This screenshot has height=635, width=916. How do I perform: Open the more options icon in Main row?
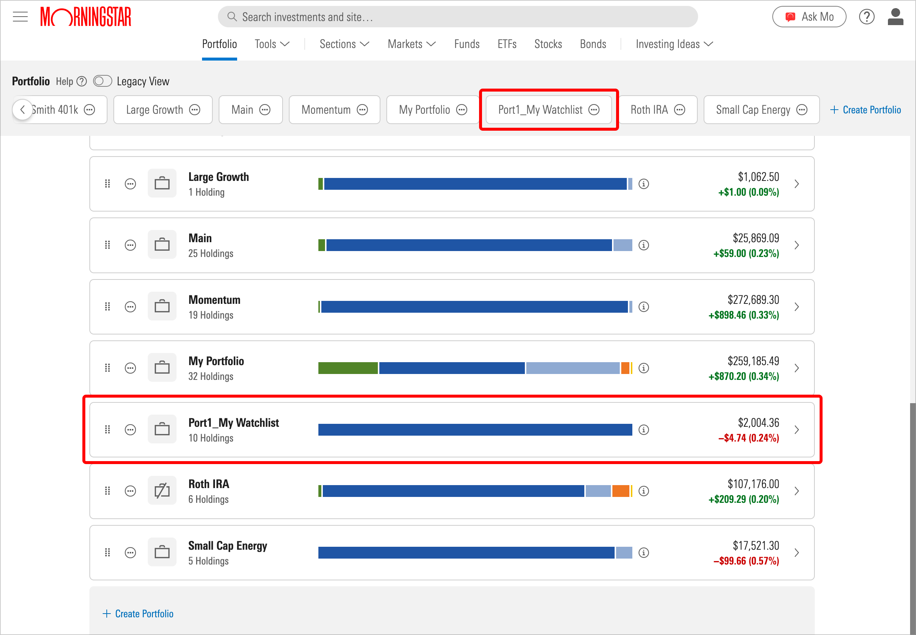(130, 245)
